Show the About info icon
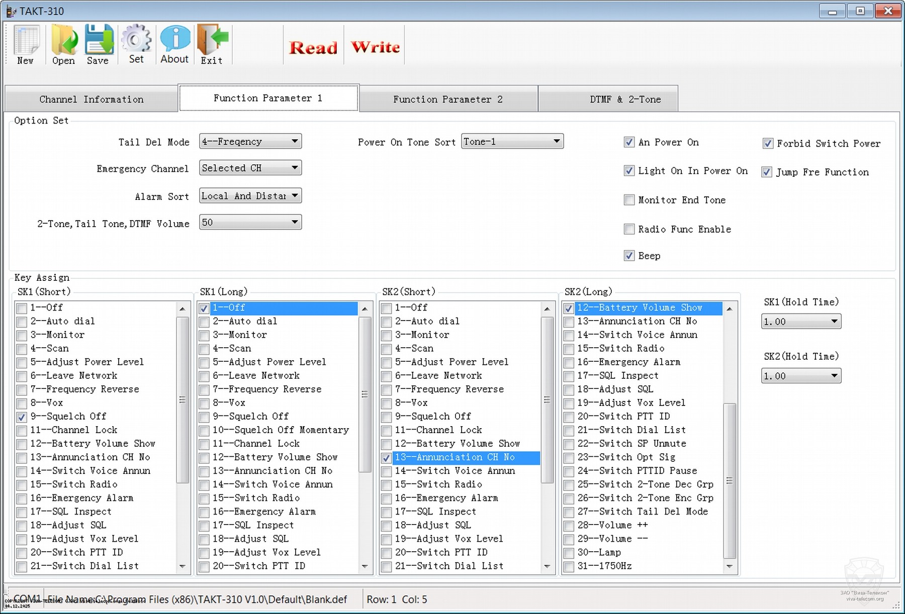This screenshot has width=905, height=614. (x=174, y=40)
